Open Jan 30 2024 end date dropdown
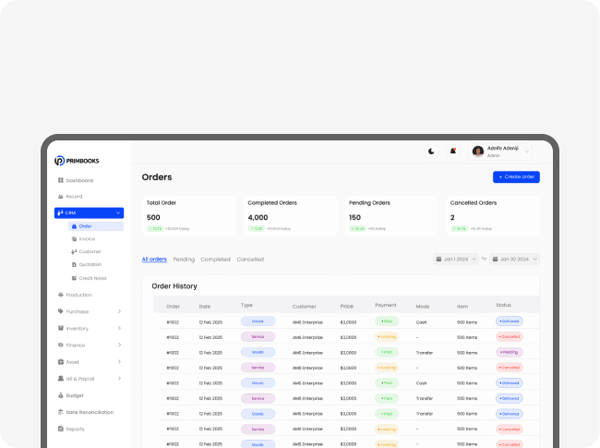 [514, 260]
